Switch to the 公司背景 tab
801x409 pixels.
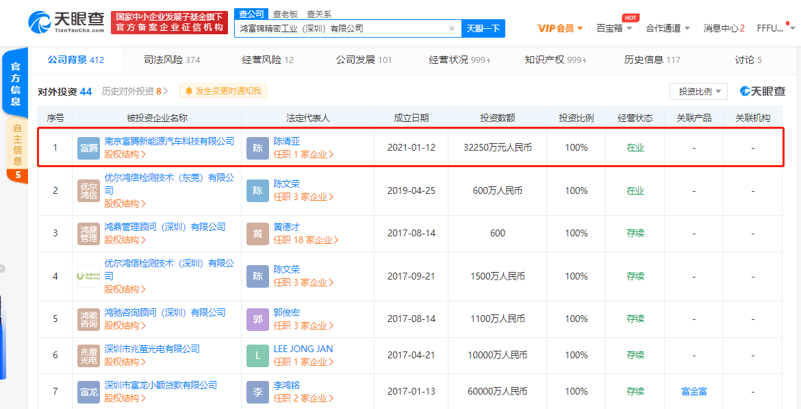tap(75, 60)
